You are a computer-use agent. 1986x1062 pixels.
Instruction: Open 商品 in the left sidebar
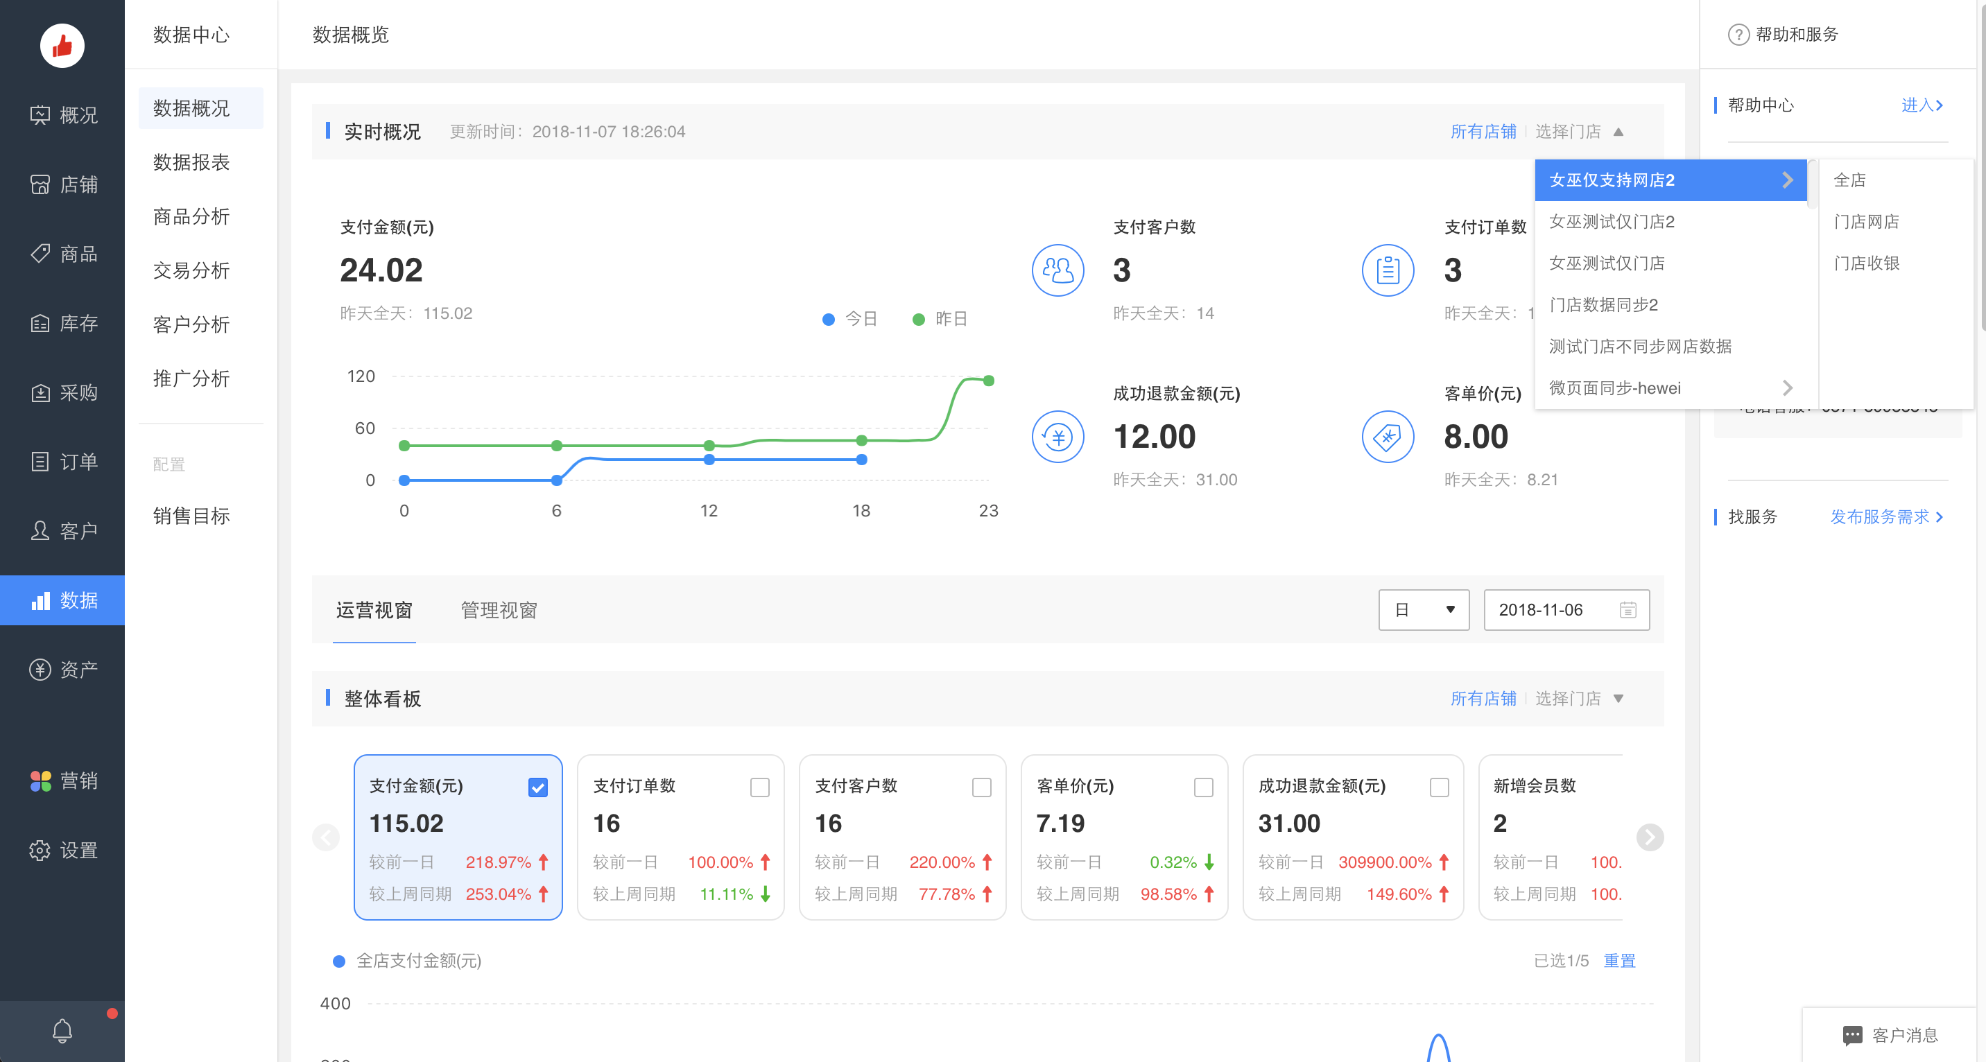pyautogui.click(x=62, y=254)
